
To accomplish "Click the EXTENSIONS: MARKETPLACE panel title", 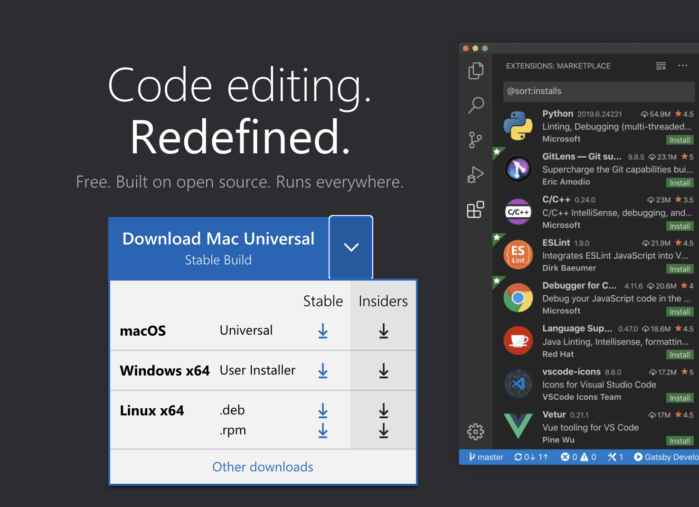I will click(x=558, y=66).
